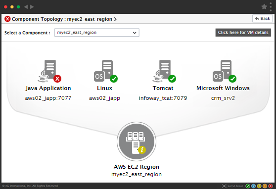Click the green check badge on Tomcat
276x189 pixels.
(x=172, y=79)
